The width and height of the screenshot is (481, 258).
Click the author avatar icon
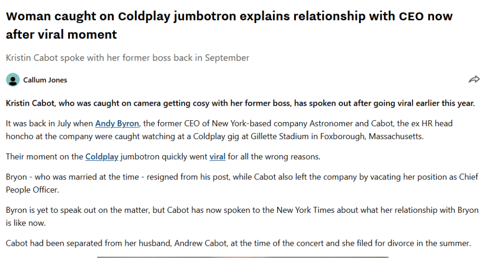(13, 80)
